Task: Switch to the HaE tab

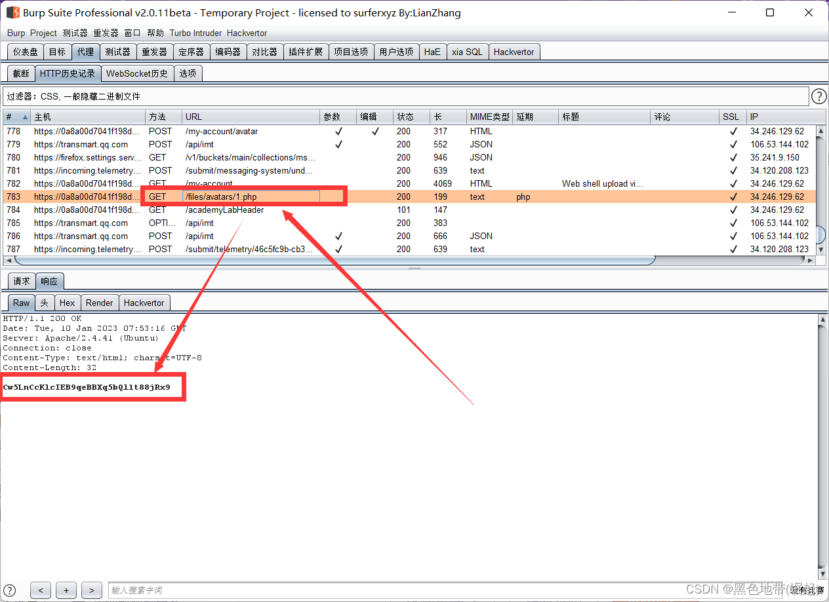Action: click(432, 52)
